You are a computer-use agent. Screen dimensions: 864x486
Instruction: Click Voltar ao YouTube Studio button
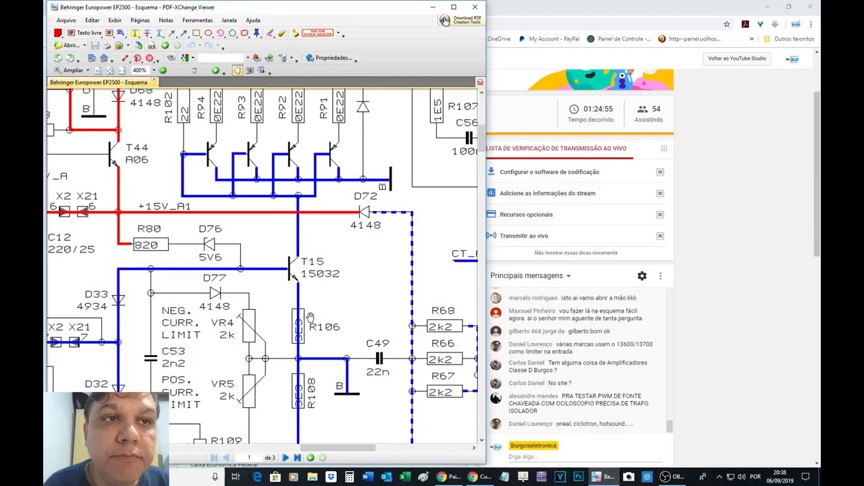click(737, 59)
